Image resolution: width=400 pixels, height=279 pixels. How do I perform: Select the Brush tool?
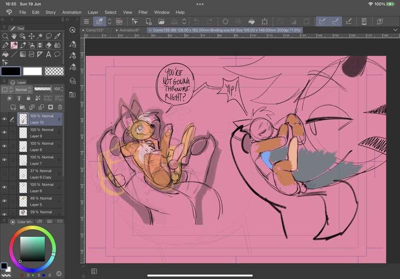pos(22,45)
